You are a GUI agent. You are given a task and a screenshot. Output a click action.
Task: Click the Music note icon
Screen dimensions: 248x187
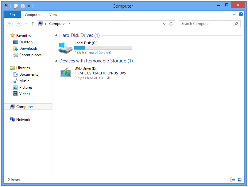(x=15, y=81)
